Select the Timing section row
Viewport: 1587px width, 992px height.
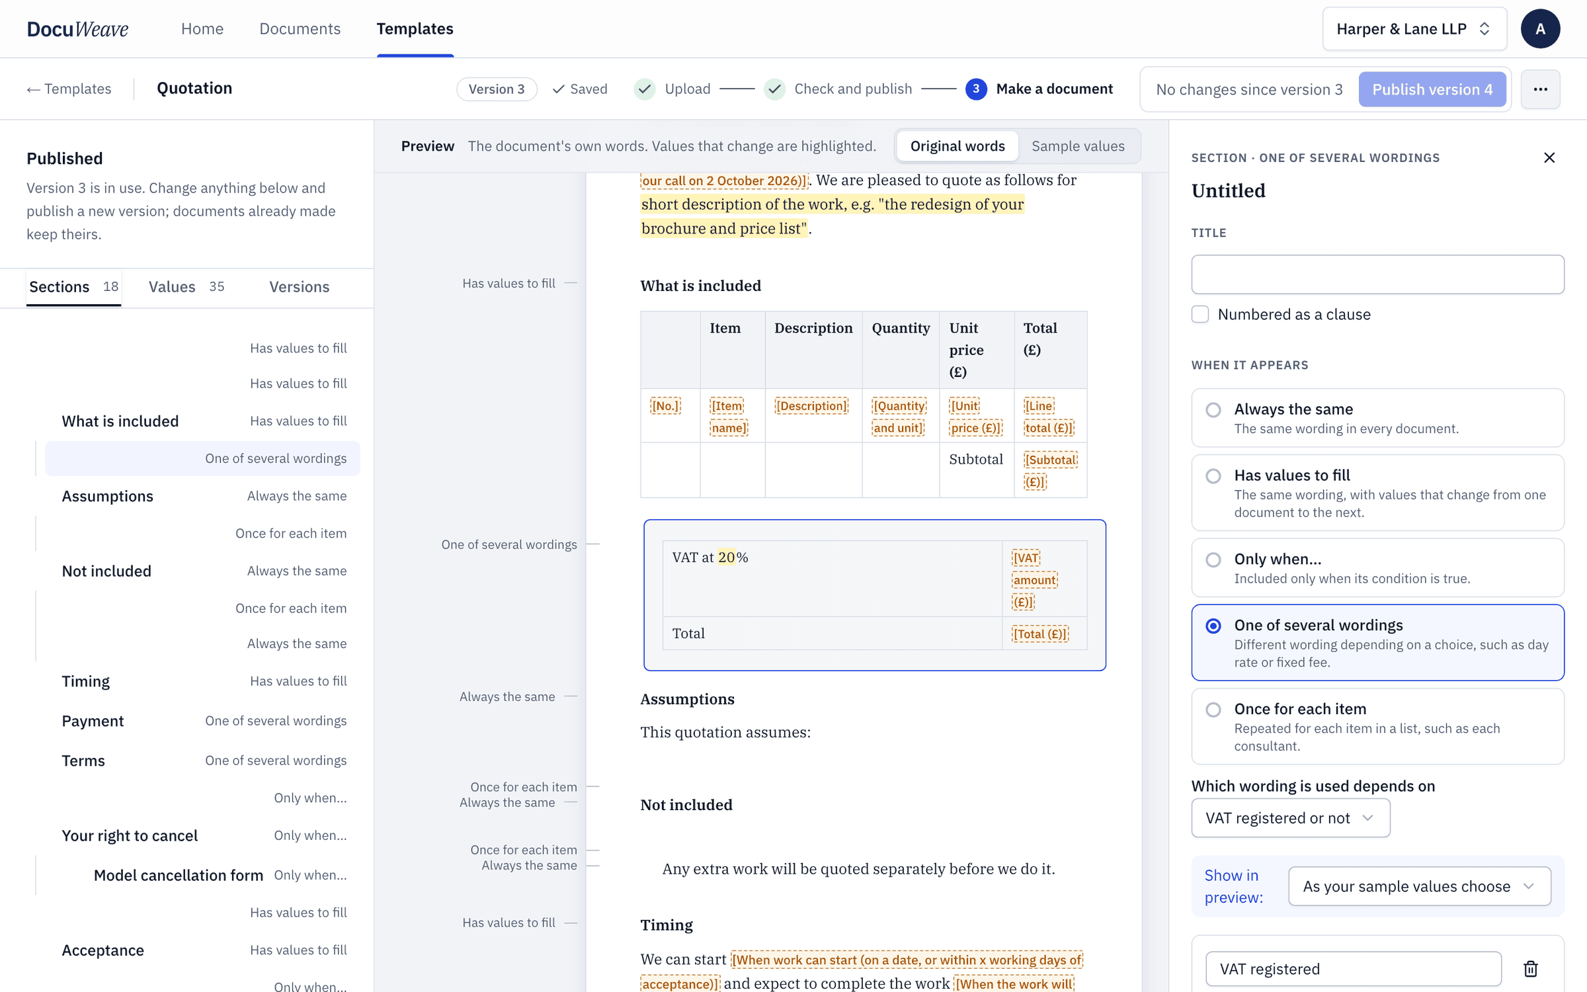204,681
